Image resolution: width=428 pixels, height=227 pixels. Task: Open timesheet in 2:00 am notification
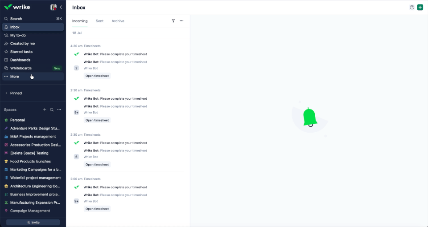97,209
